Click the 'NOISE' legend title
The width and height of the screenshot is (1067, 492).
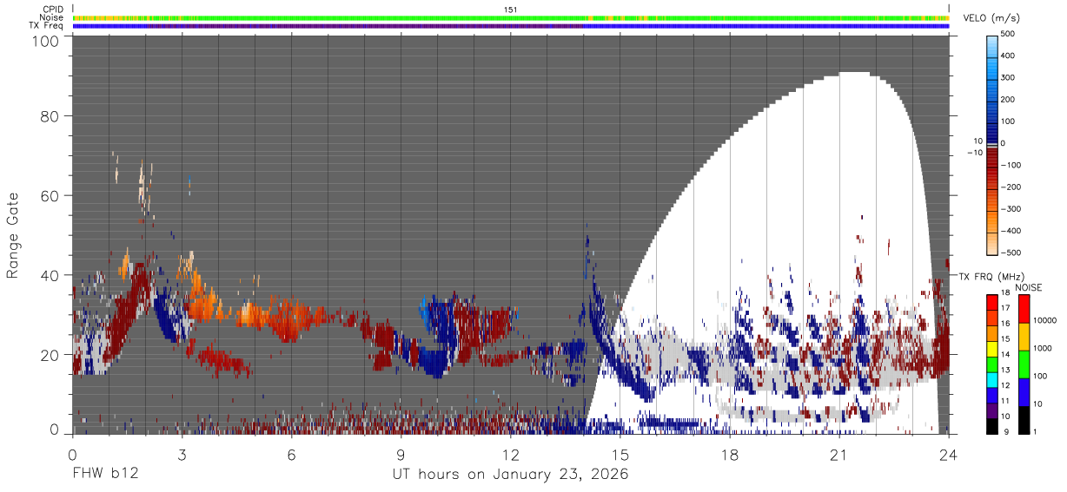point(1031,287)
